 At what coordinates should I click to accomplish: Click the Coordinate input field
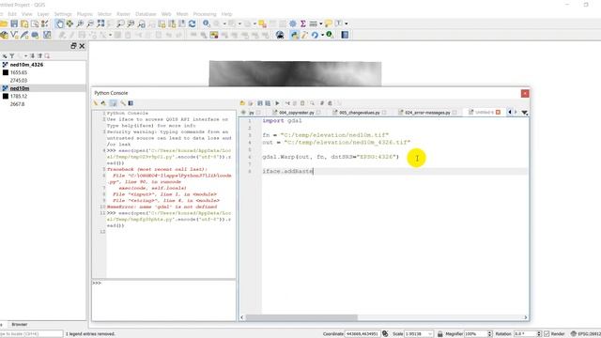[x=362, y=334]
